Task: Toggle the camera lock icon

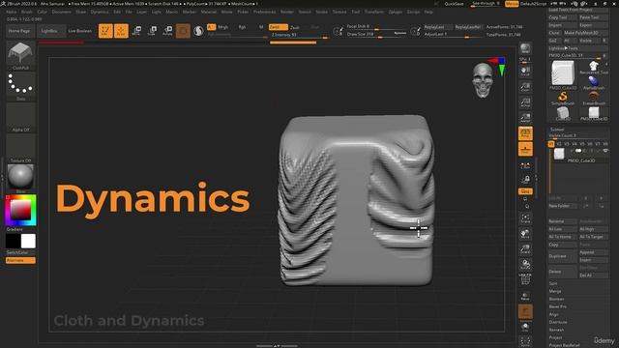Action: (x=525, y=180)
